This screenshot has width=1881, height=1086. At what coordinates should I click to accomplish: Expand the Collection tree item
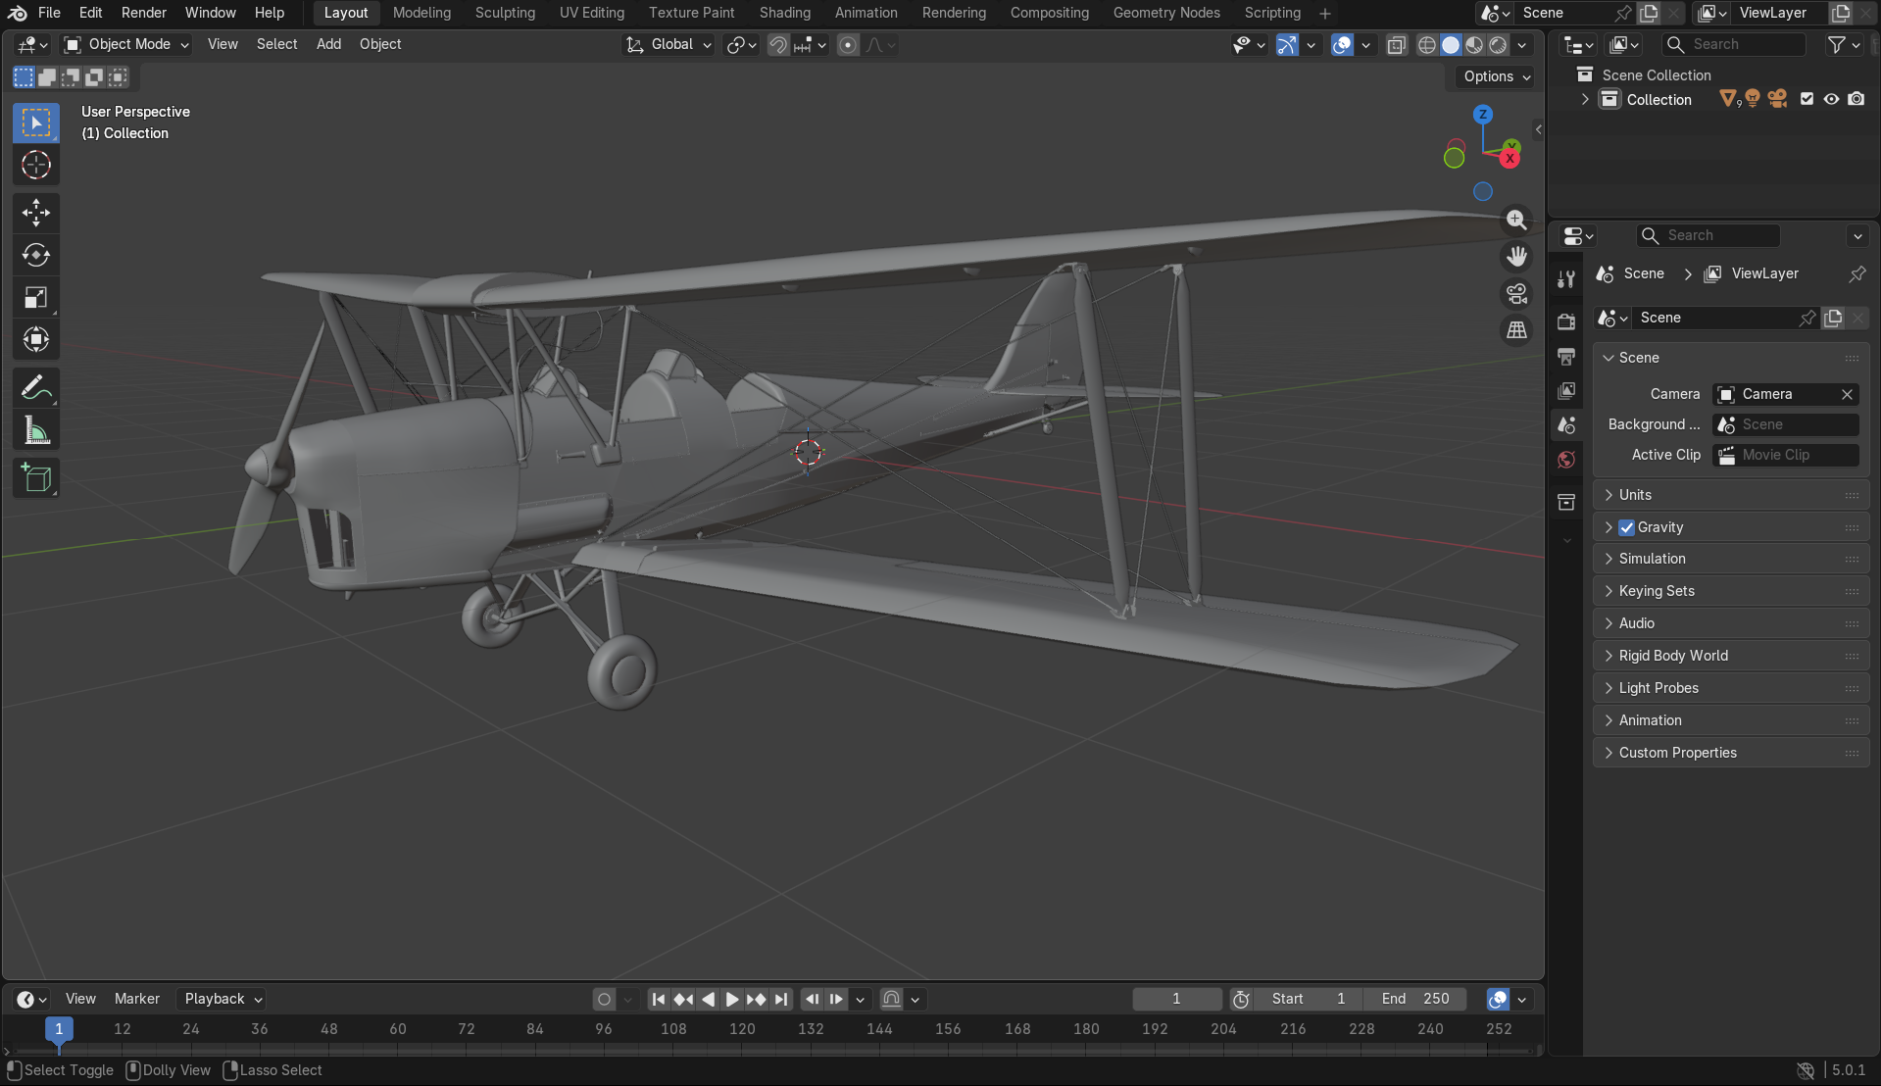[x=1585, y=99]
